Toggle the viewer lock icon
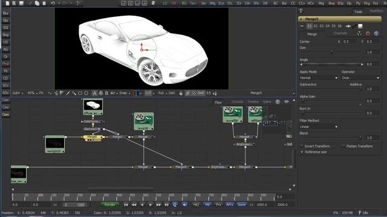387x217 pixels. (181, 93)
